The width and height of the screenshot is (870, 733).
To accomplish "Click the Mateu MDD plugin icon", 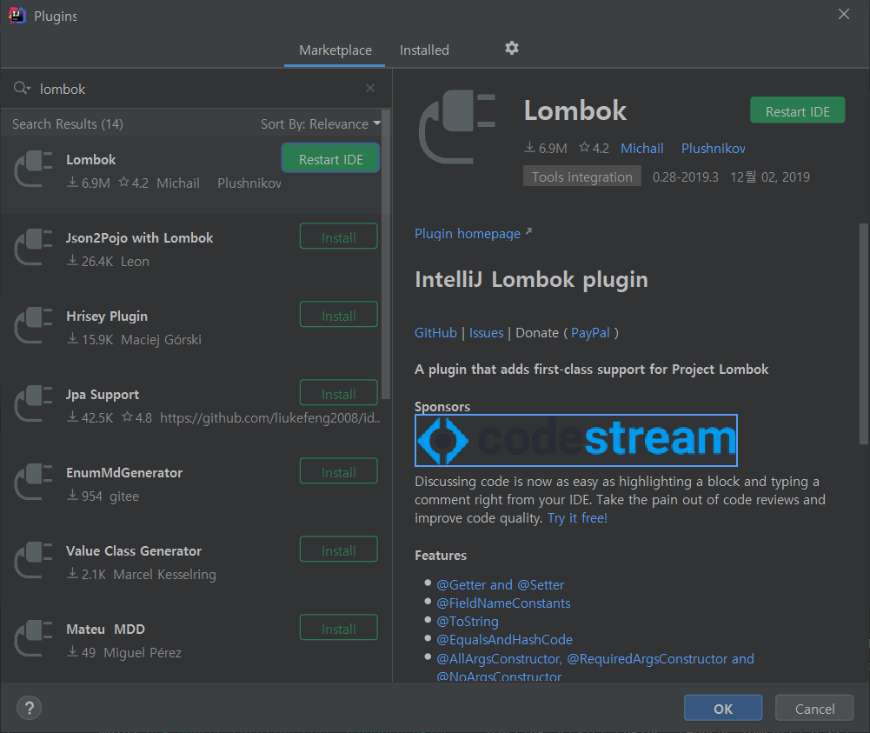I will click(x=33, y=639).
